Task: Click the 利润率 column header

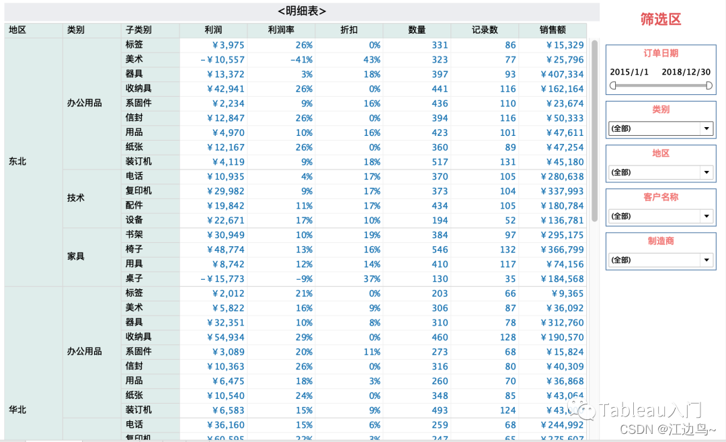Action: coord(281,30)
